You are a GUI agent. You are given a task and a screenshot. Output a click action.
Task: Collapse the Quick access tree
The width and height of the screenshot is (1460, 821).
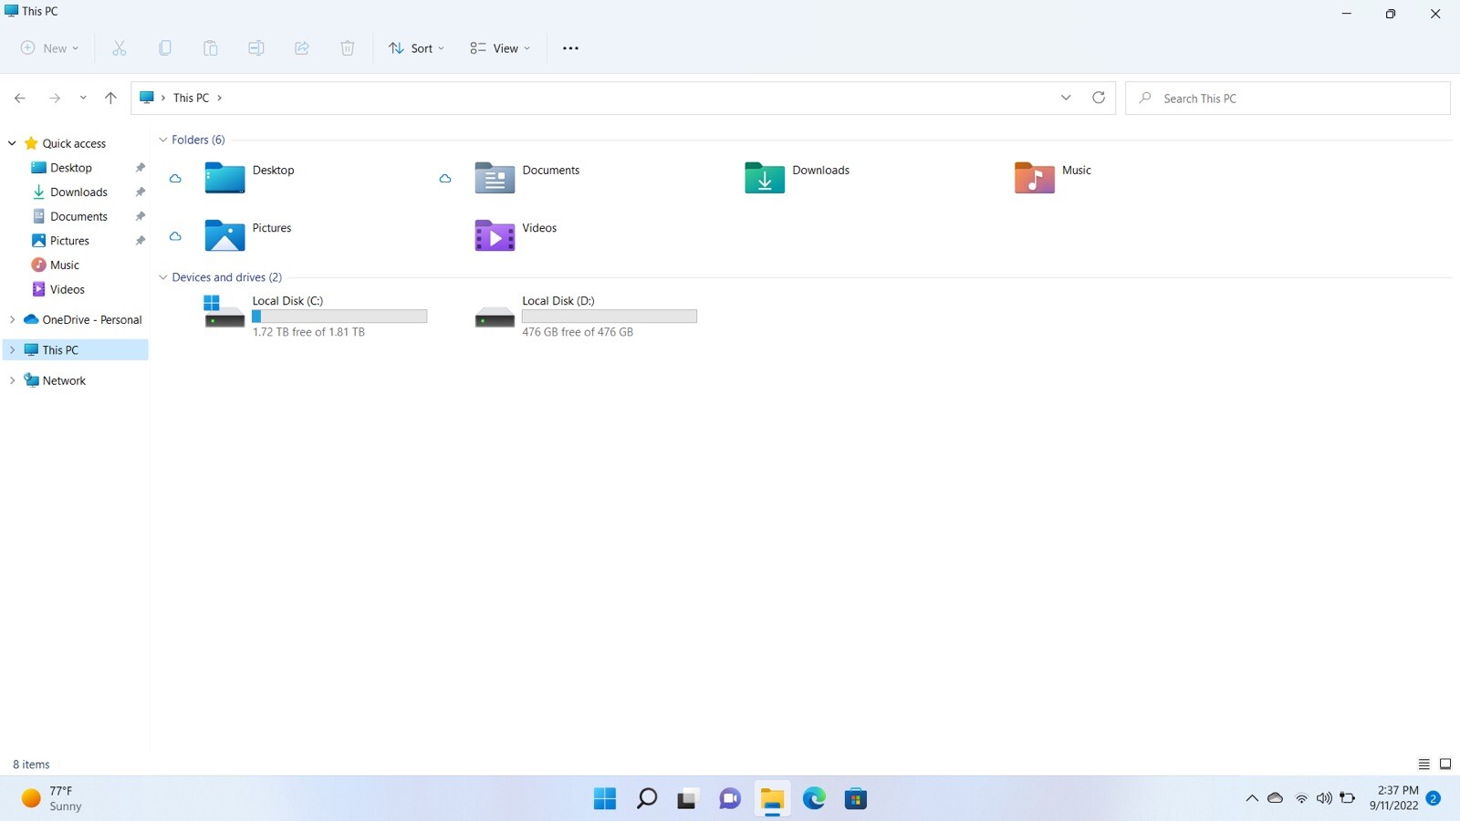(x=12, y=143)
